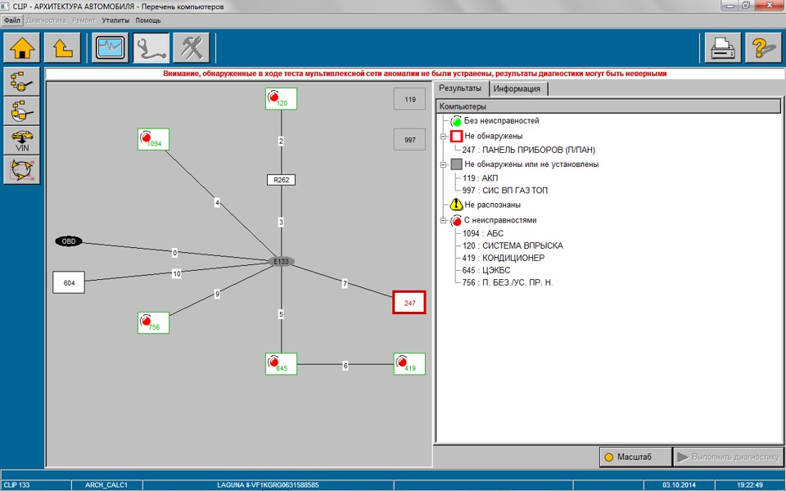Collapse 'Не обнаружены или не установлены' group

point(443,164)
